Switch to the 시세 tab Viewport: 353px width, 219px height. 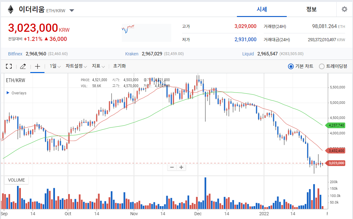pyautogui.click(x=262, y=9)
